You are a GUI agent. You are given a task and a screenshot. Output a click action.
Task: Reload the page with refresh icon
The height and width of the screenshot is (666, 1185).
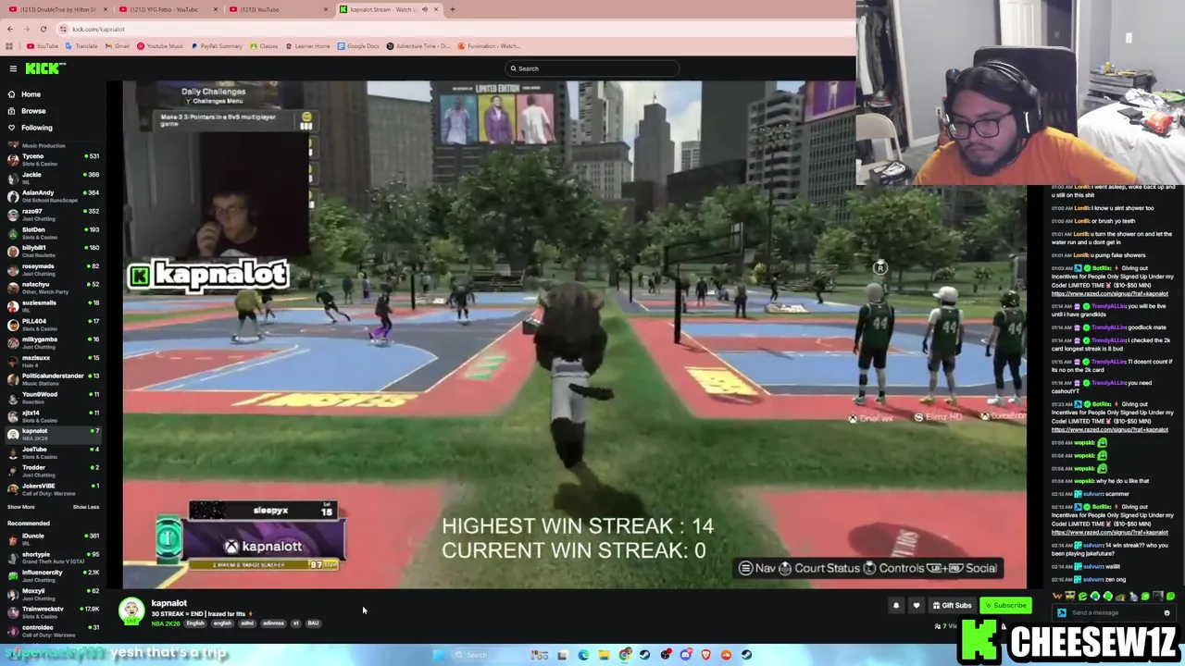point(43,29)
